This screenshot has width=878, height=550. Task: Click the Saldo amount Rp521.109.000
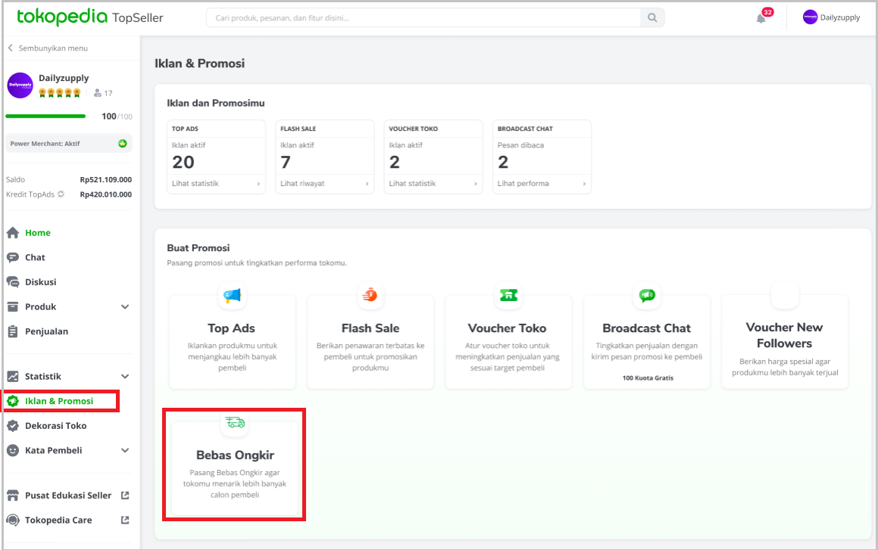(106, 179)
